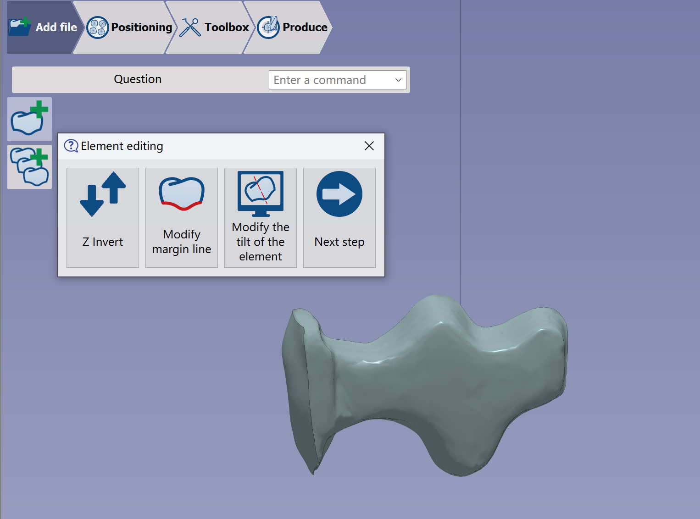Screen dimensions: 700x519
Task: Add multiple elements with stacked teeth icon
Action: pos(30,167)
